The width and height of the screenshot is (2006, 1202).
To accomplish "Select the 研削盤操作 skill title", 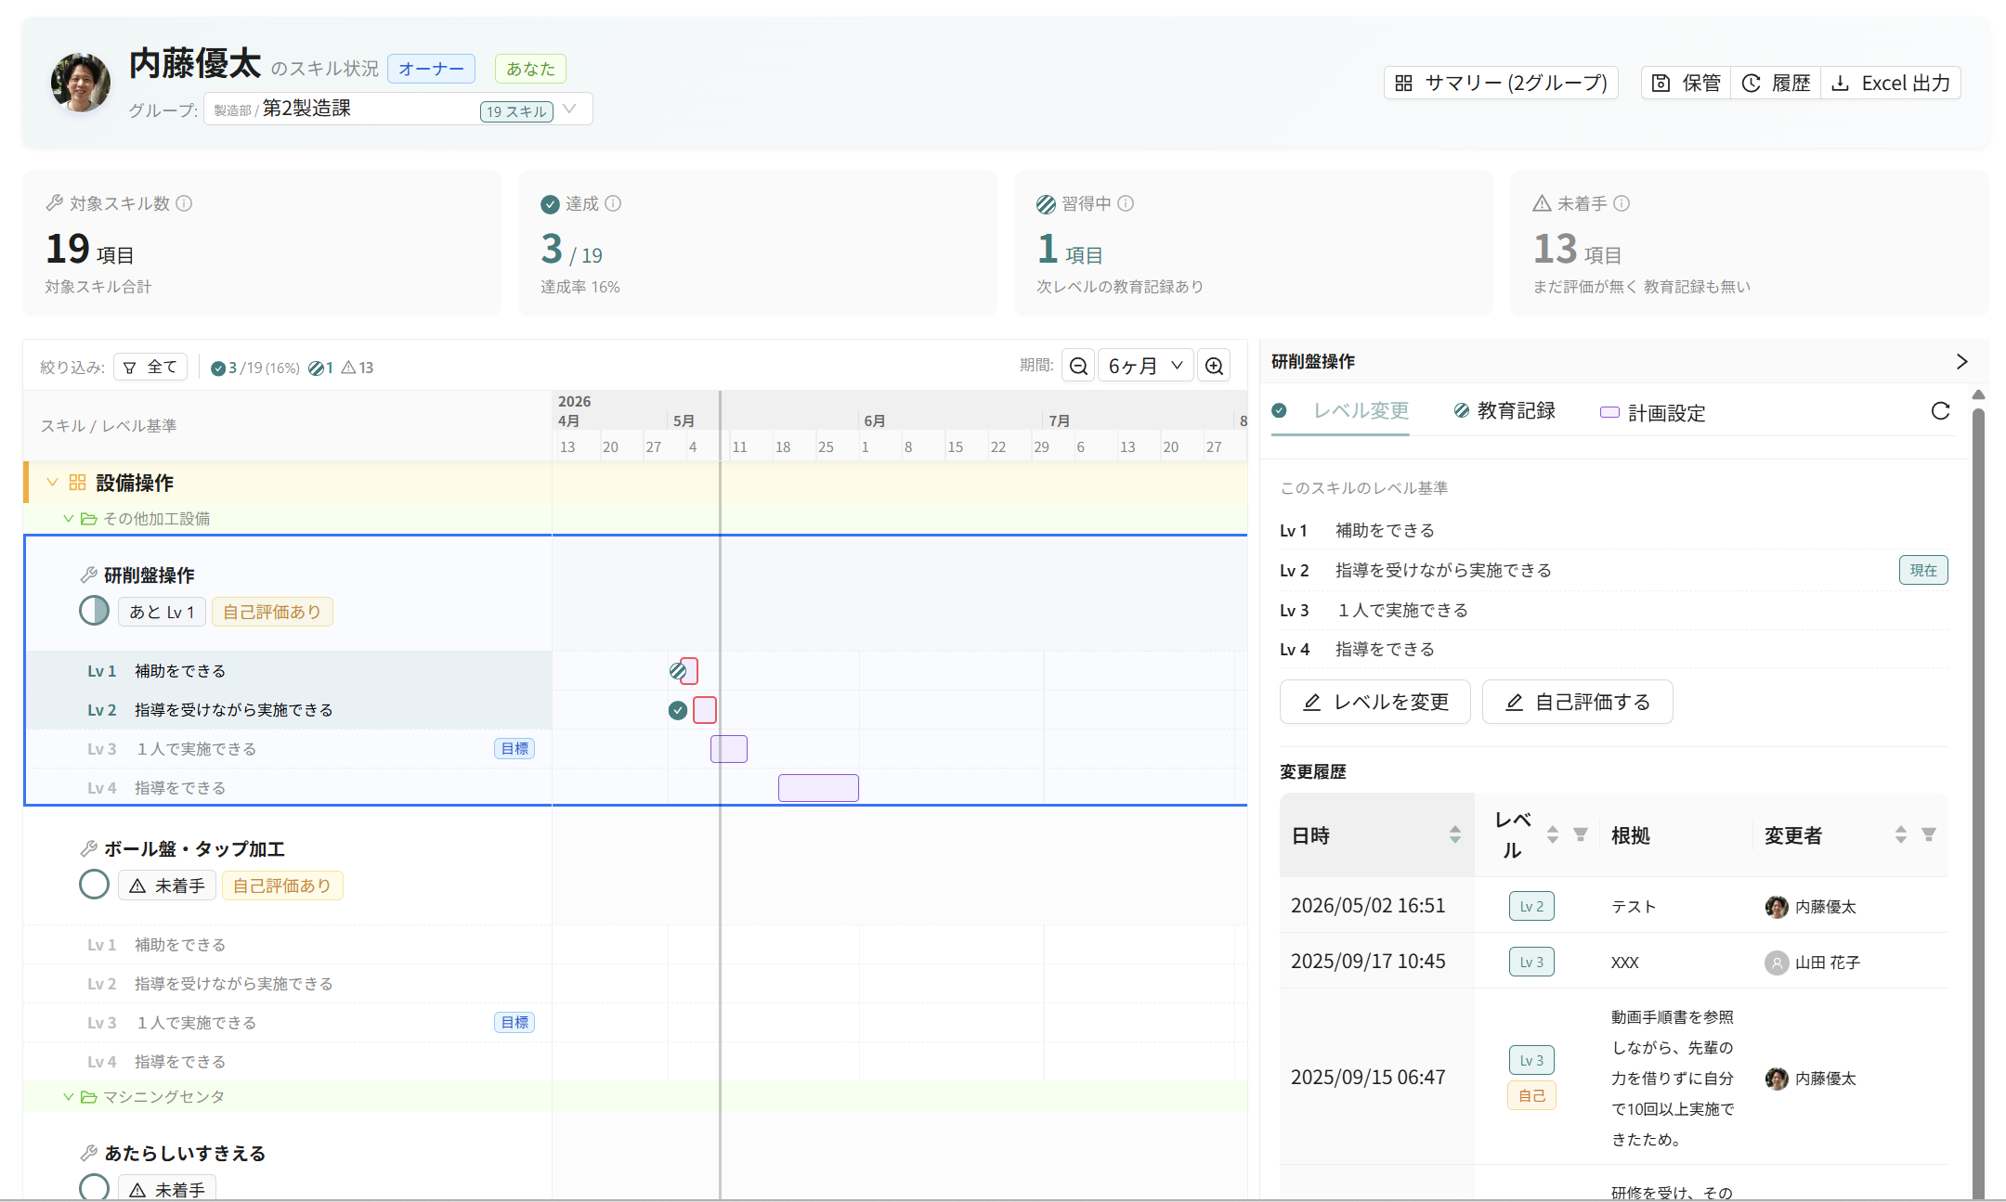I will pos(150,575).
